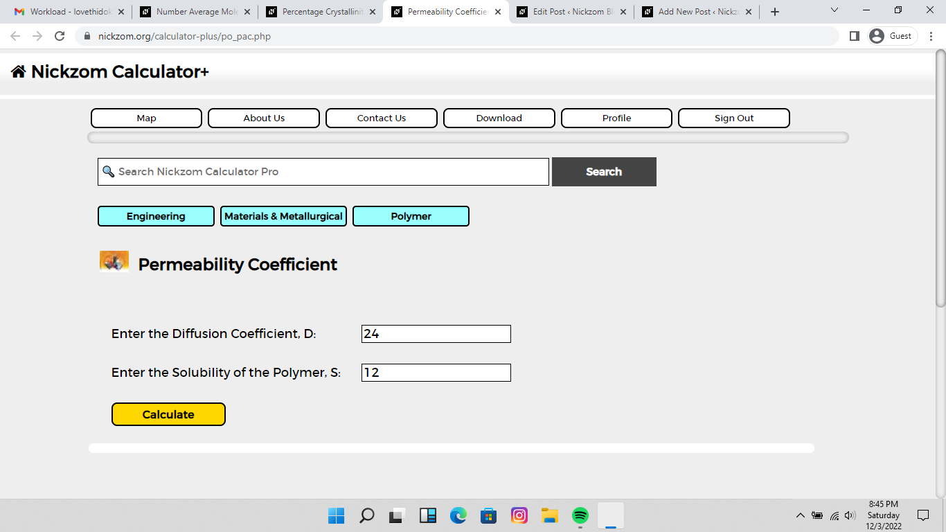This screenshot has width=946, height=532.
Task: Close the Add New Post tab
Action: [x=749, y=12]
